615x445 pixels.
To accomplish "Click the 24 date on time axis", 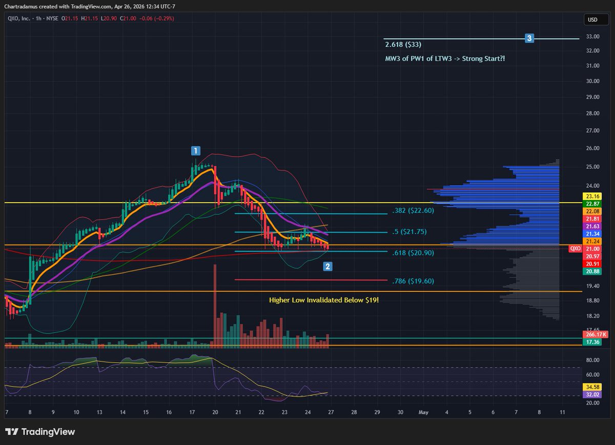I will pos(307,412).
